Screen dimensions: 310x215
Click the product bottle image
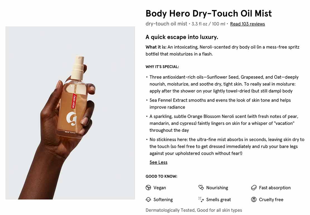coord(70,113)
